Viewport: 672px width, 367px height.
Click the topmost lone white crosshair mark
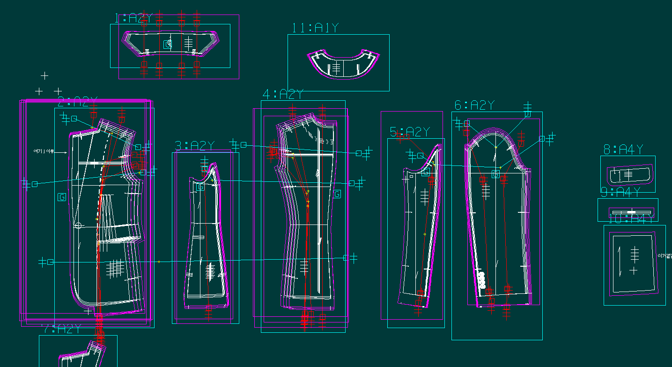pos(44,75)
